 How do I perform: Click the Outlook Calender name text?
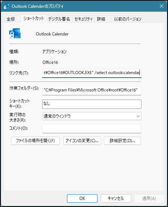pyautogui.click(x=52, y=34)
